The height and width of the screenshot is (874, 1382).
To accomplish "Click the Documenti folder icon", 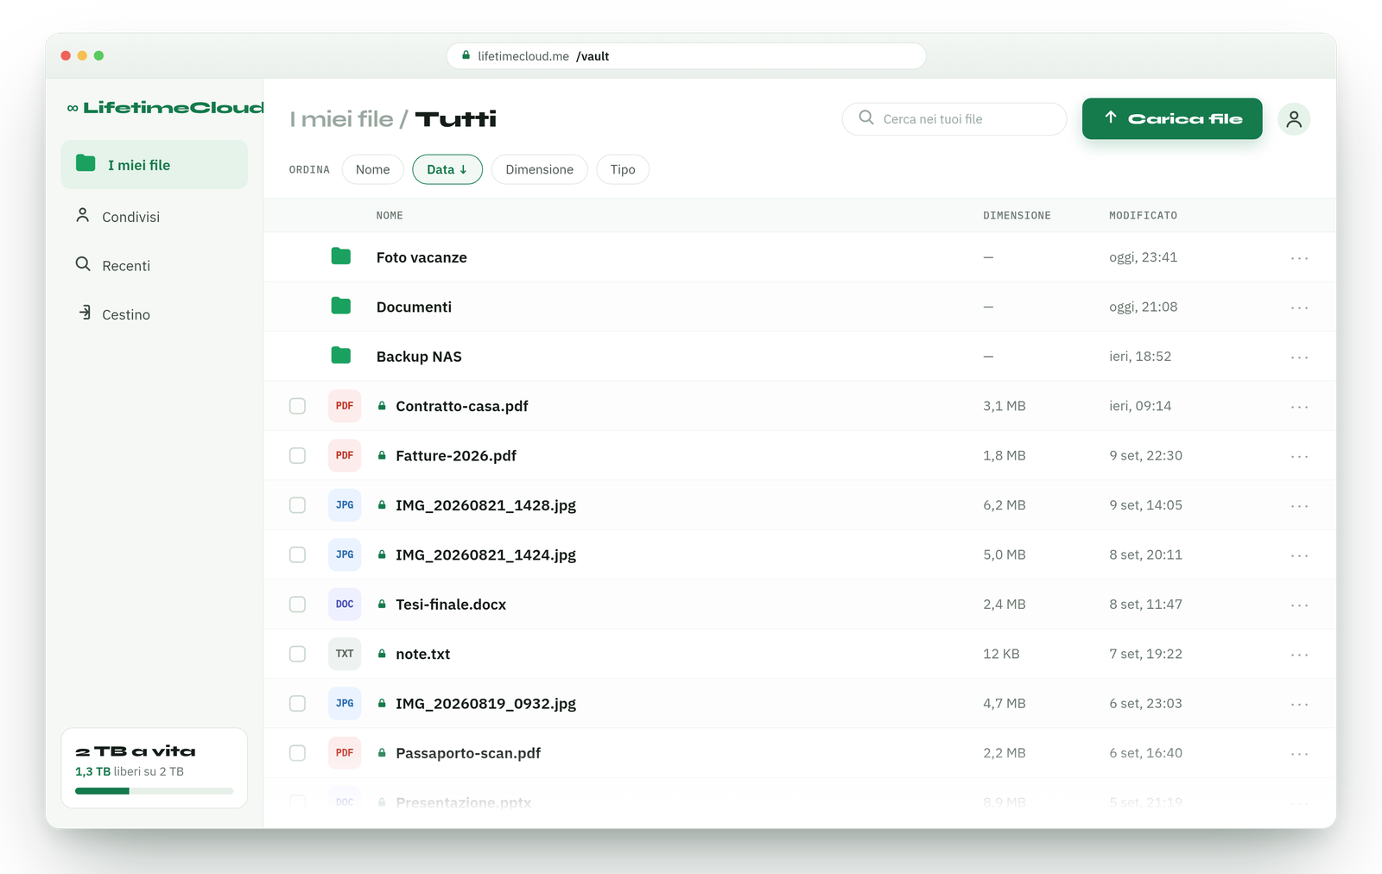I will coord(341,306).
